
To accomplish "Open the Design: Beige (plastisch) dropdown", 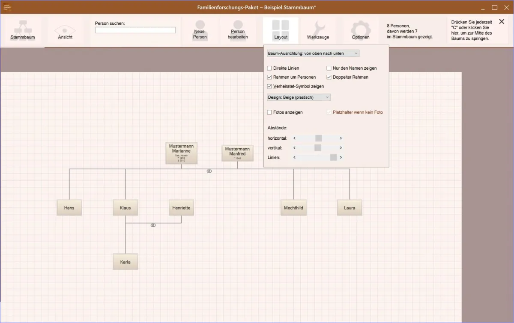I will click(x=299, y=97).
